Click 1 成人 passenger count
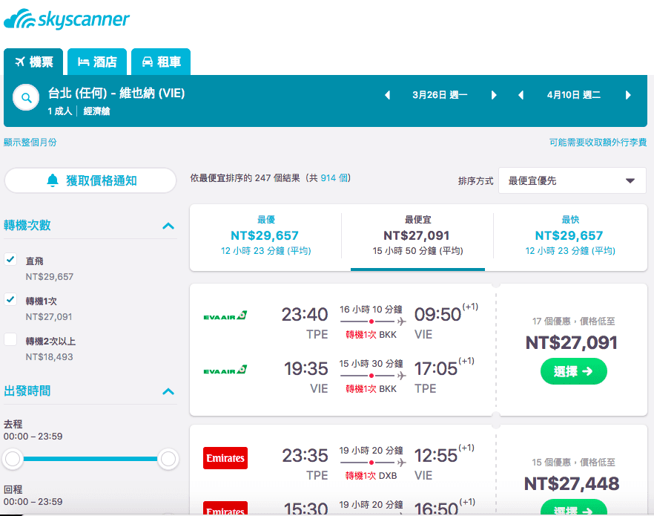The width and height of the screenshot is (654, 516). click(x=59, y=111)
